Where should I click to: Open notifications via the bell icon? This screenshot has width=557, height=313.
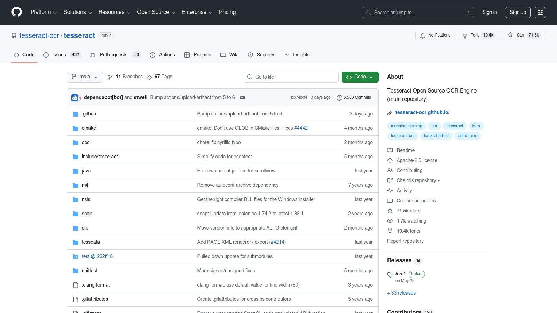423,35
